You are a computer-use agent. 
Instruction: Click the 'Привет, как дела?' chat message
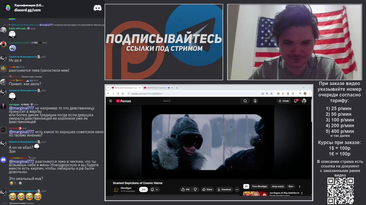(x=25, y=84)
